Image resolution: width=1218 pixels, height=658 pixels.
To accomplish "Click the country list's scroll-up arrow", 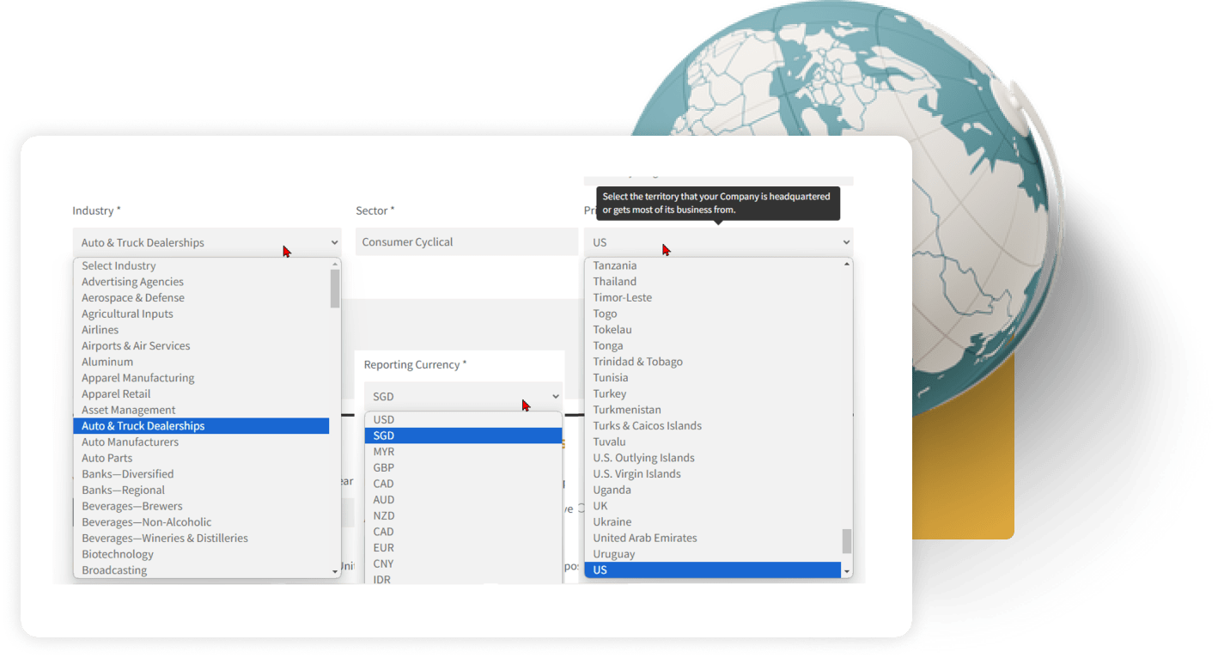I will pos(847,265).
